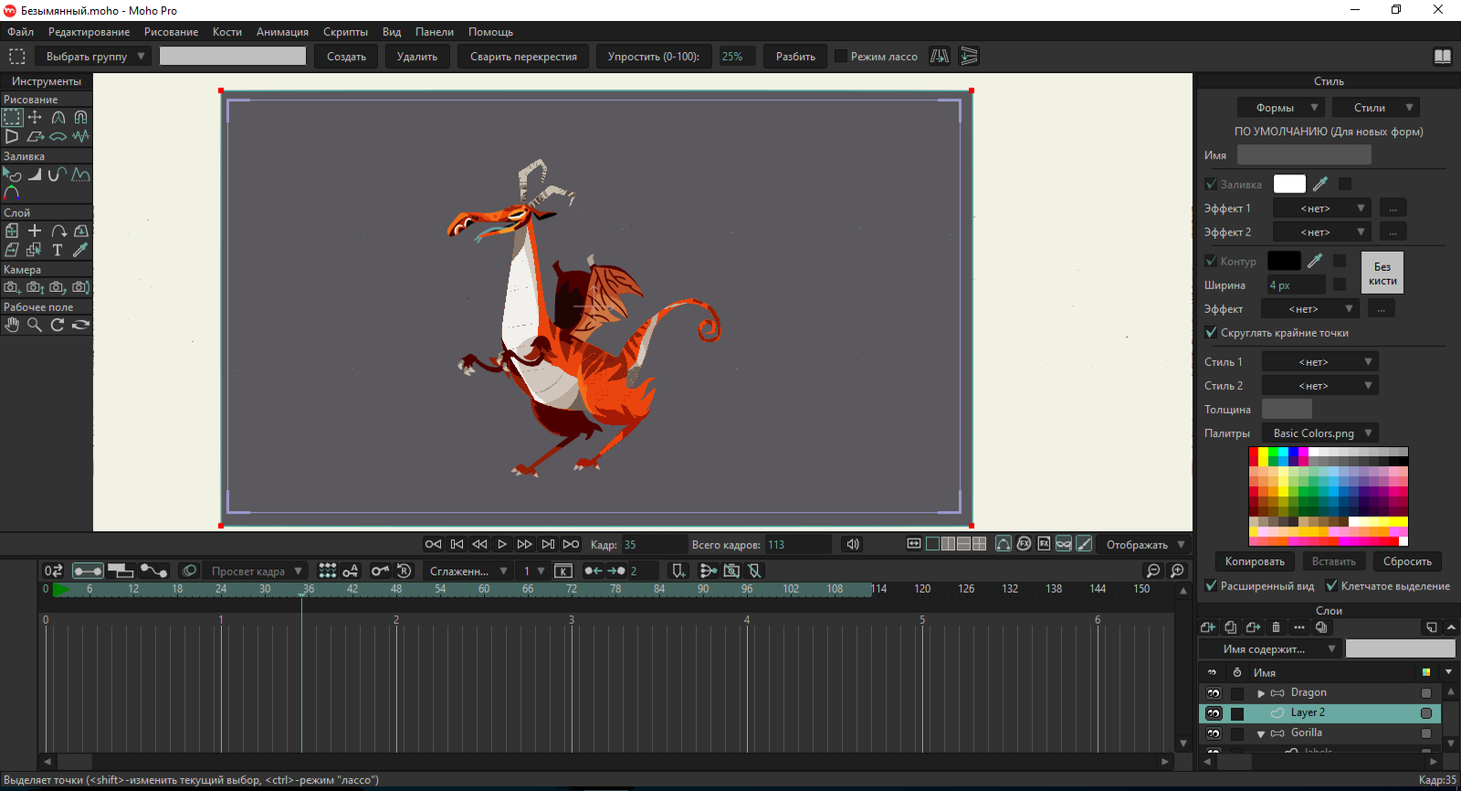The image size is (1461, 791).
Task: Click the audio speaker icon
Action: [853, 545]
